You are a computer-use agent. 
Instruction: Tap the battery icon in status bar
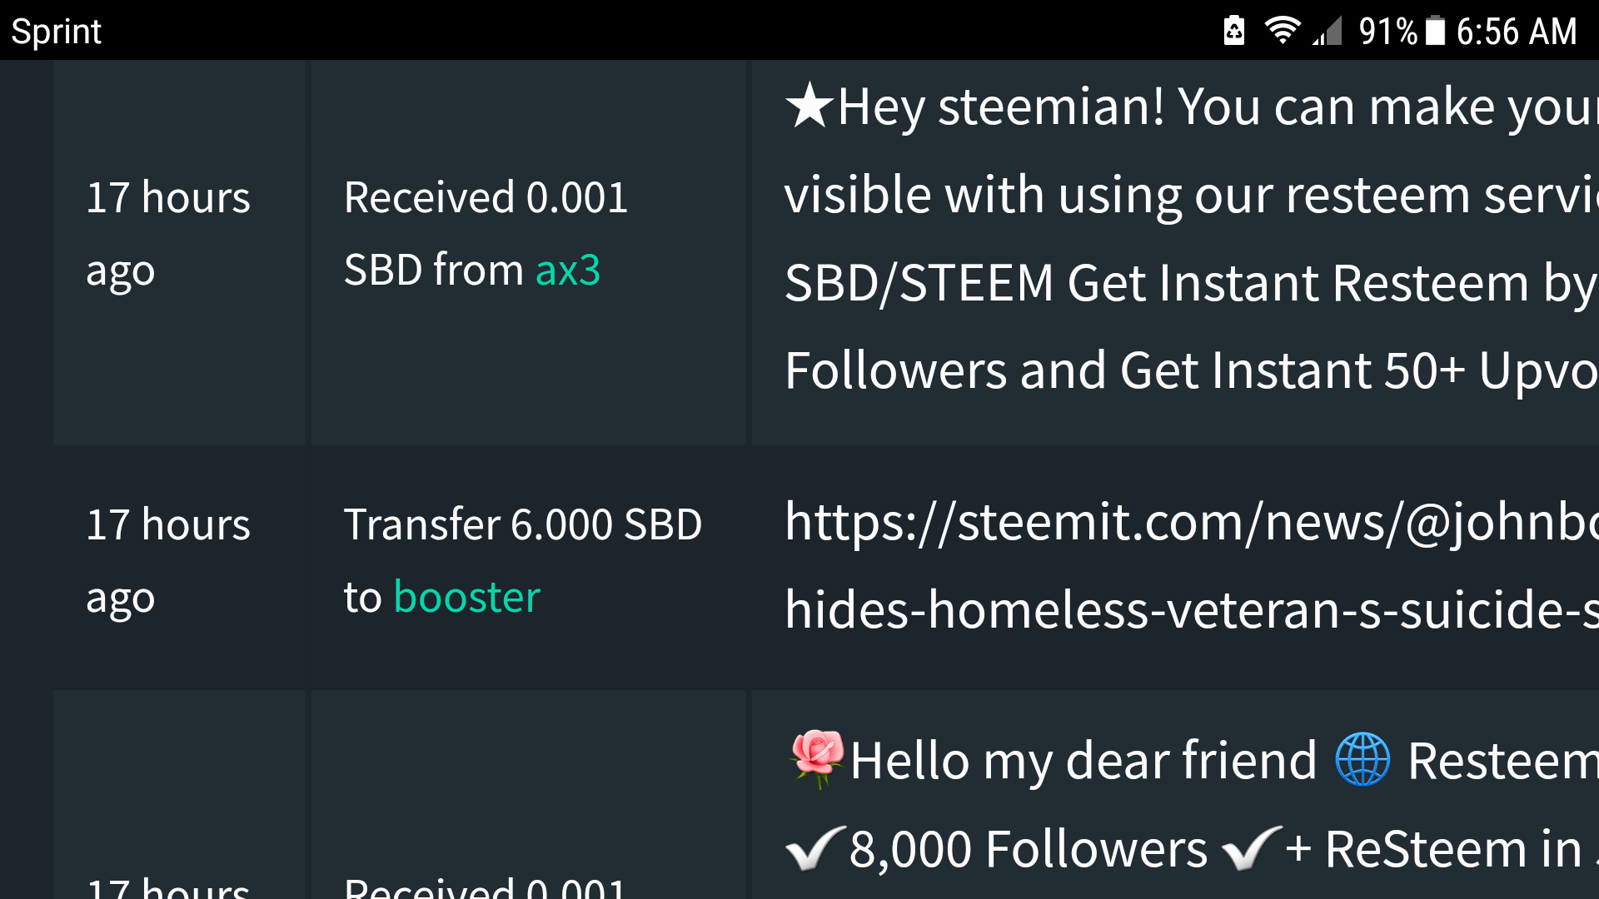tap(1435, 31)
